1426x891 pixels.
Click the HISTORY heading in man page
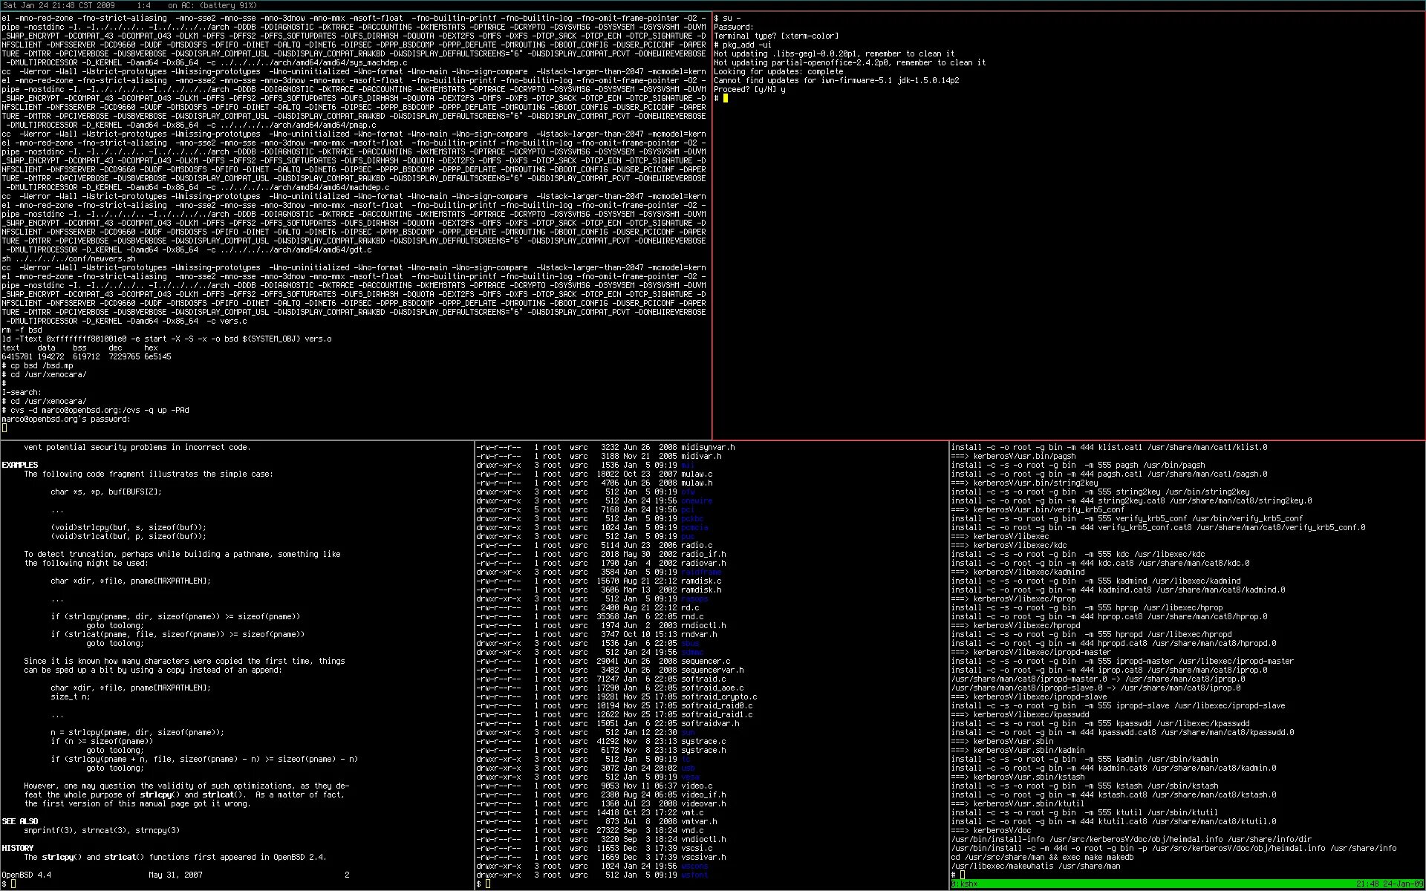pyautogui.click(x=17, y=848)
